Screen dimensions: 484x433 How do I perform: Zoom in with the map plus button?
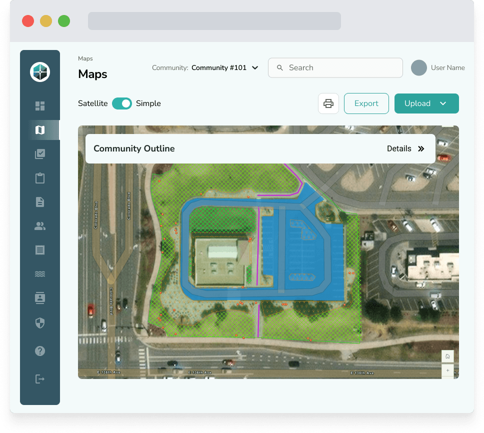pyautogui.click(x=447, y=370)
